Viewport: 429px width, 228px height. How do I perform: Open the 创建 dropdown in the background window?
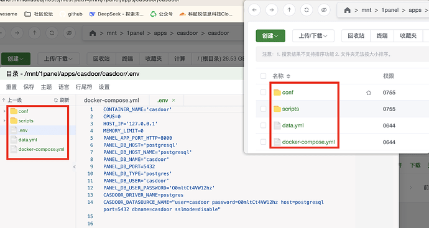coord(16,59)
